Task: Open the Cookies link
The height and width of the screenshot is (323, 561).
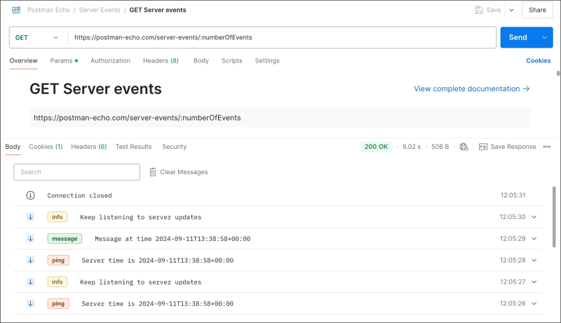Action: pyautogui.click(x=538, y=61)
